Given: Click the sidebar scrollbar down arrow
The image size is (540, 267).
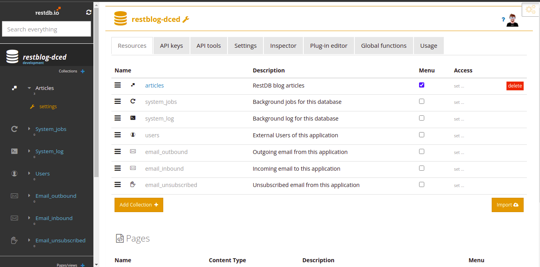Looking at the screenshot, I should [x=96, y=264].
